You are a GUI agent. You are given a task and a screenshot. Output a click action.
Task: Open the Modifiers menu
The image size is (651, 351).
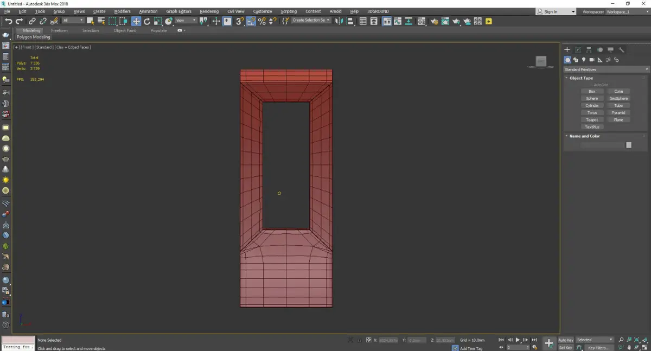[x=123, y=11]
